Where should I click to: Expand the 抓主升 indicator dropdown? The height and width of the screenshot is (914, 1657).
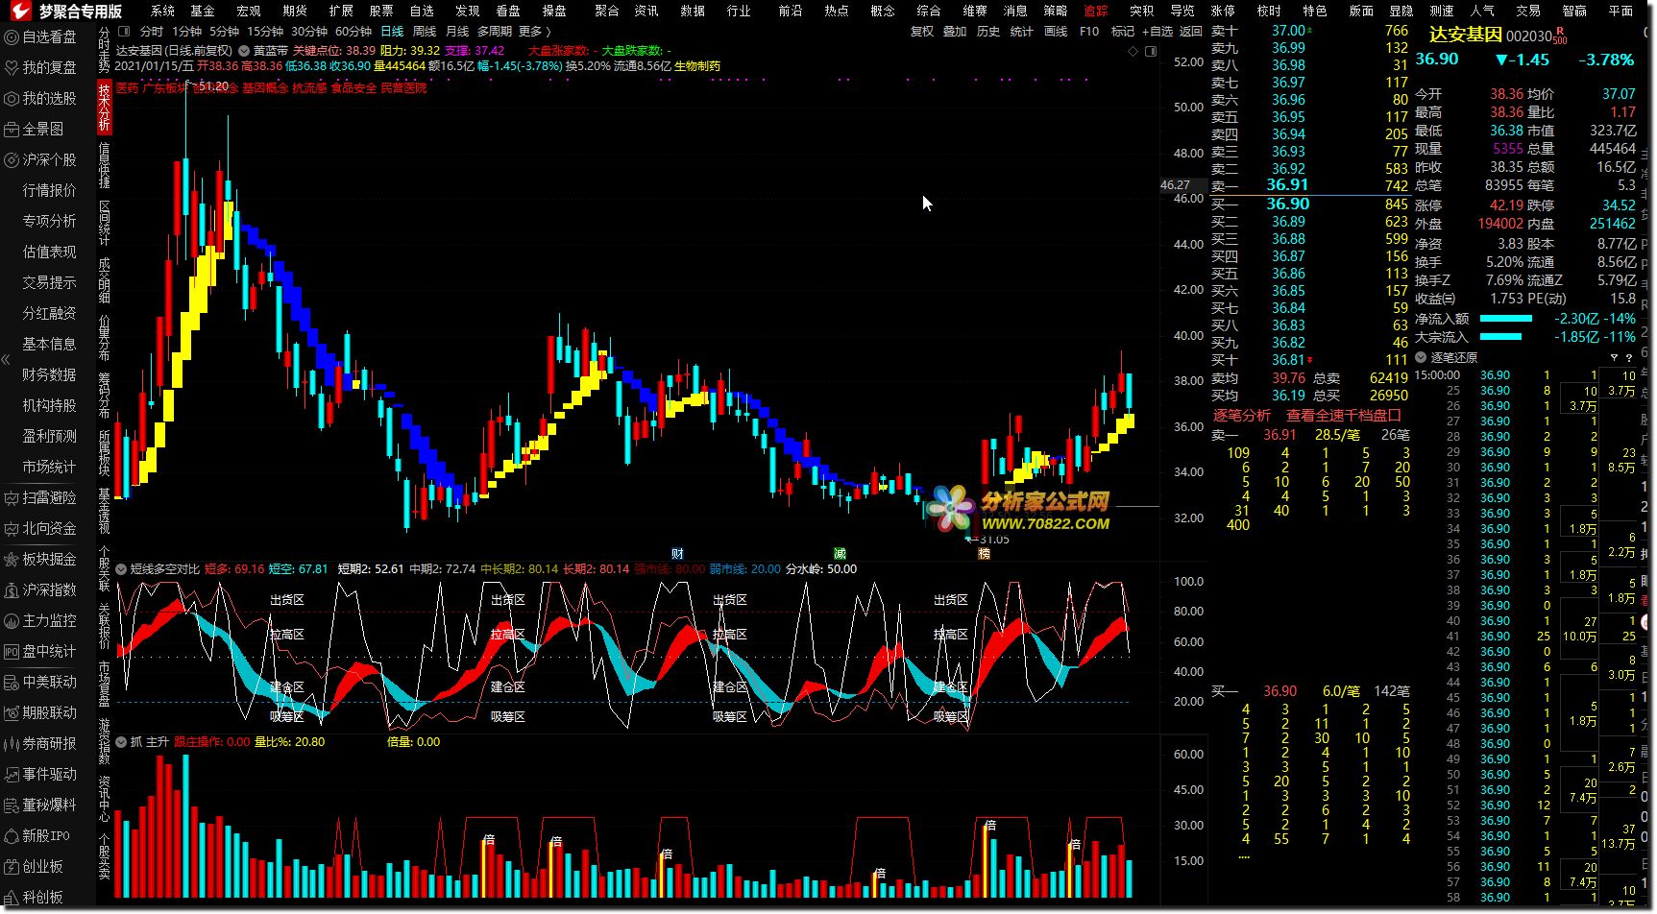(121, 742)
